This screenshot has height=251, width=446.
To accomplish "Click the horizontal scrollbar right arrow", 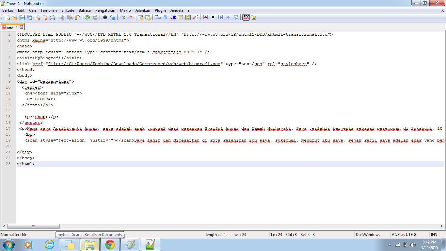I will 442,226.
